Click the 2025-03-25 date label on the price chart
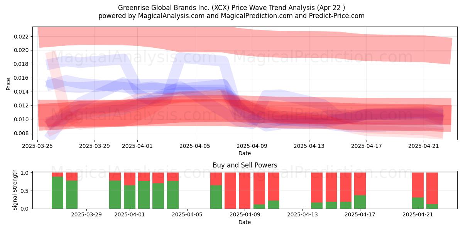 [37, 146]
